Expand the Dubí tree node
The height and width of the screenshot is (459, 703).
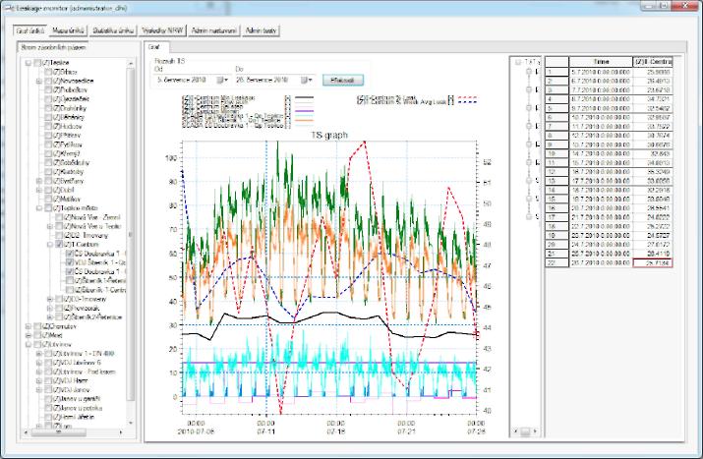[39, 190]
